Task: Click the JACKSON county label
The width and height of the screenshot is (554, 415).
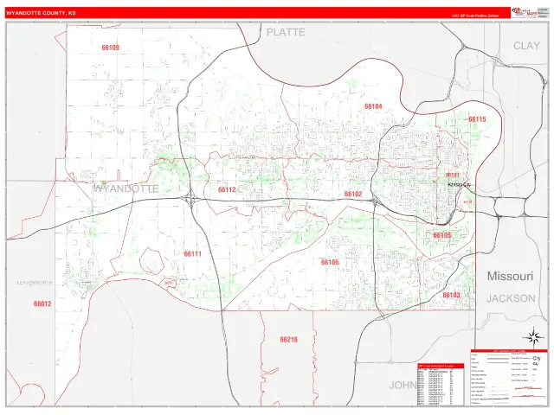Action: (x=511, y=298)
